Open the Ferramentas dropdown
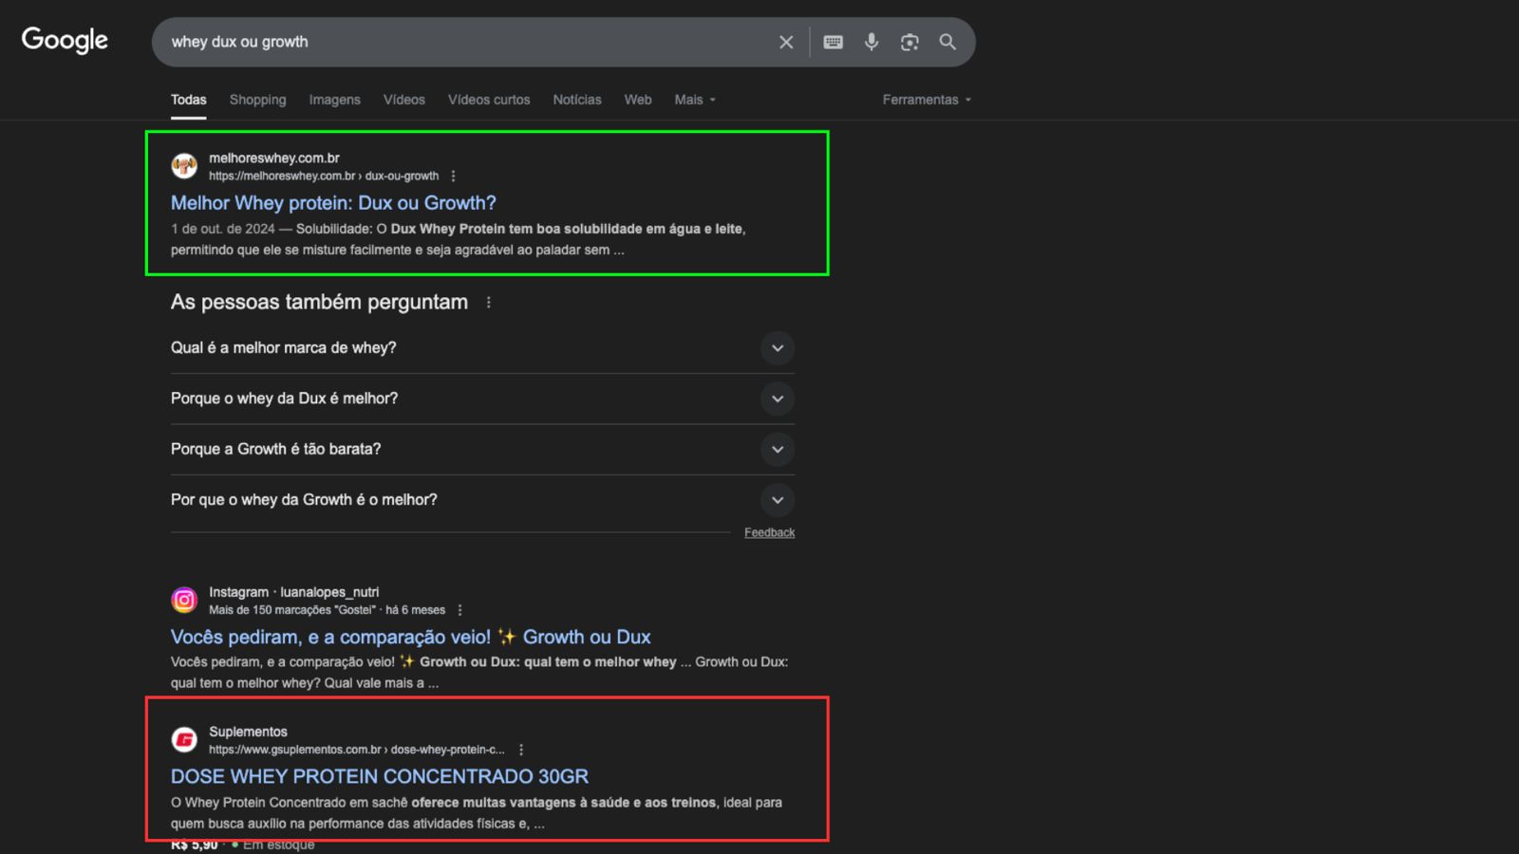1519x854 pixels. pyautogui.click(x=926, y=100)
